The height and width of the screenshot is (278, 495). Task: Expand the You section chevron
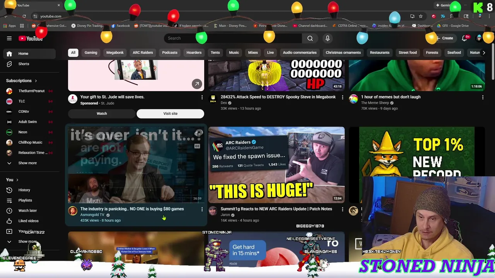(x=17, y=180)
